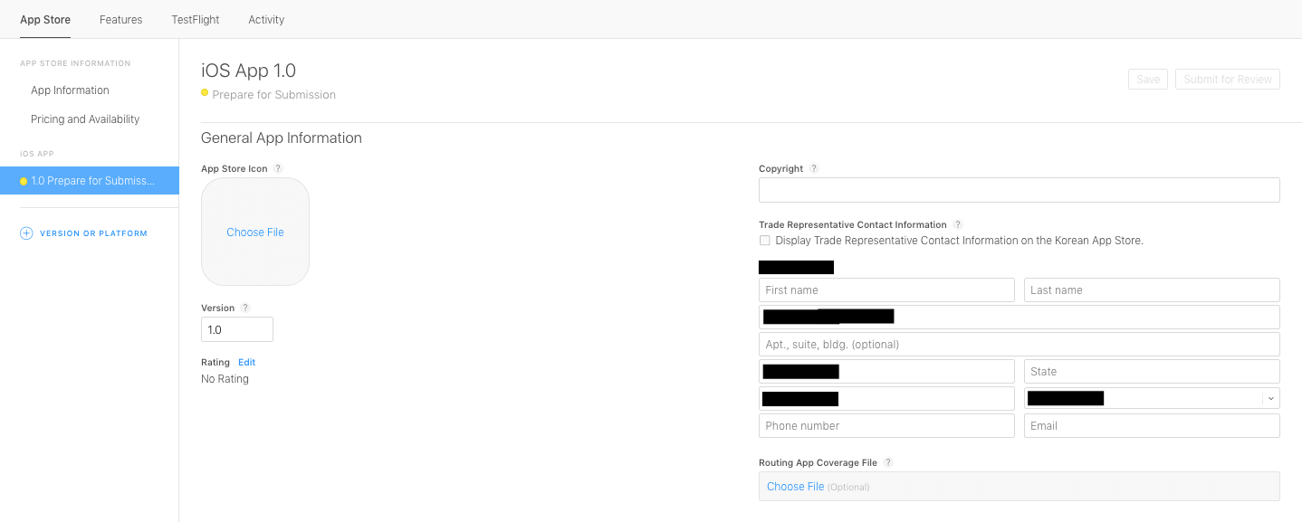
Task: Go to the TestFlight tab
Action: (196, 19)
